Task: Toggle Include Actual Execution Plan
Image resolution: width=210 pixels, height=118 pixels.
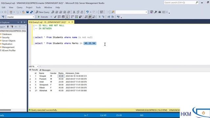Action: pos(73,17)
